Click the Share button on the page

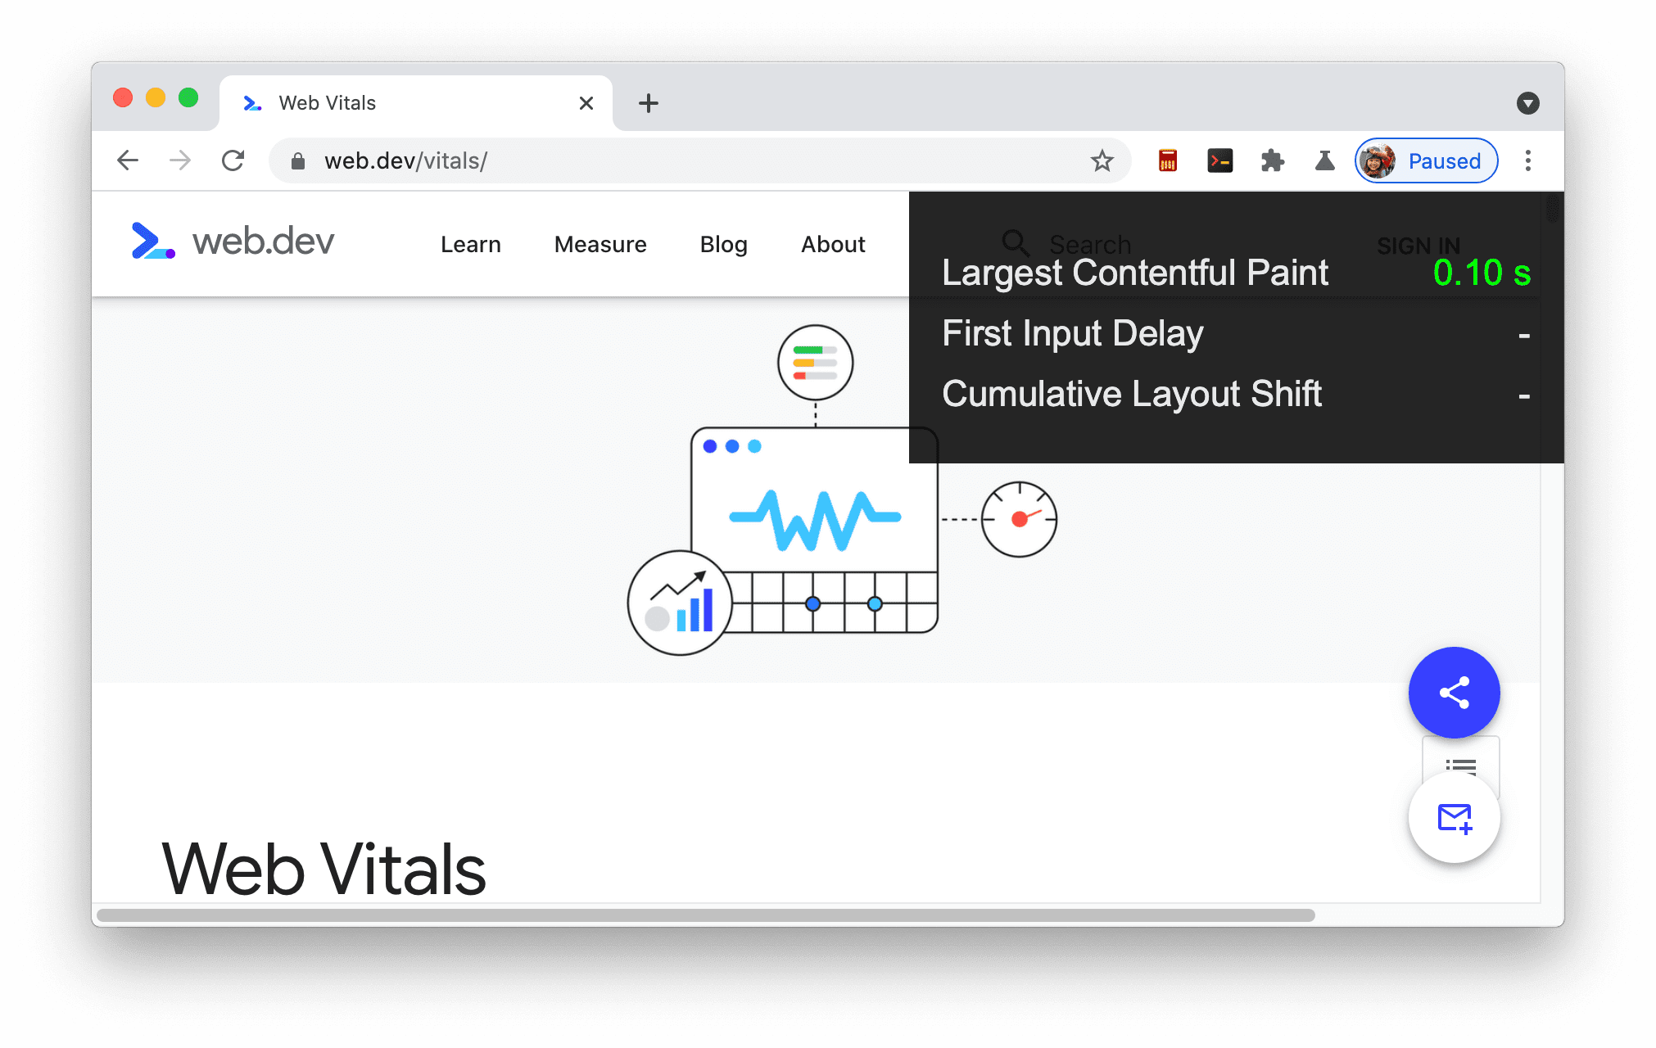click(1453, 693)
